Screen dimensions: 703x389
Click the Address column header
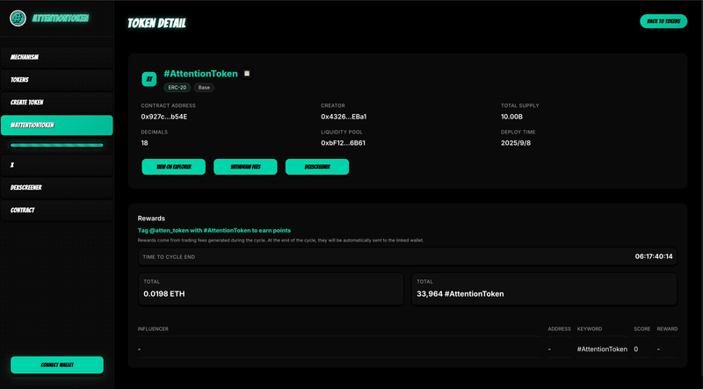tap(559, 329)
